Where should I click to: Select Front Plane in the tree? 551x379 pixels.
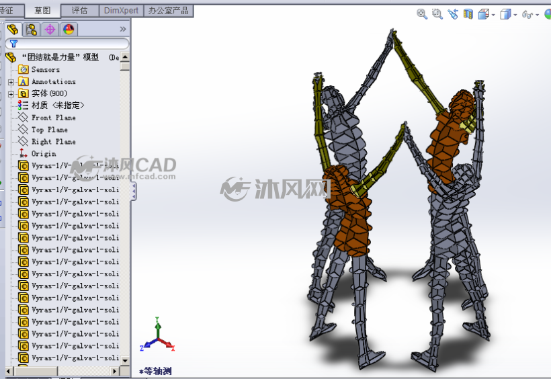coord(53,118)
